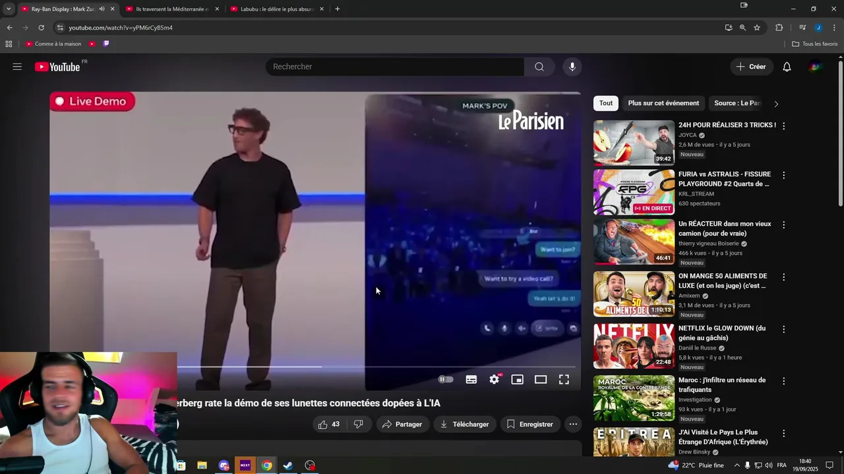Viewport: 844px width, 474px height.
Task: Open File Explorer from the taskbar
Action: click(x=202, y=465)
